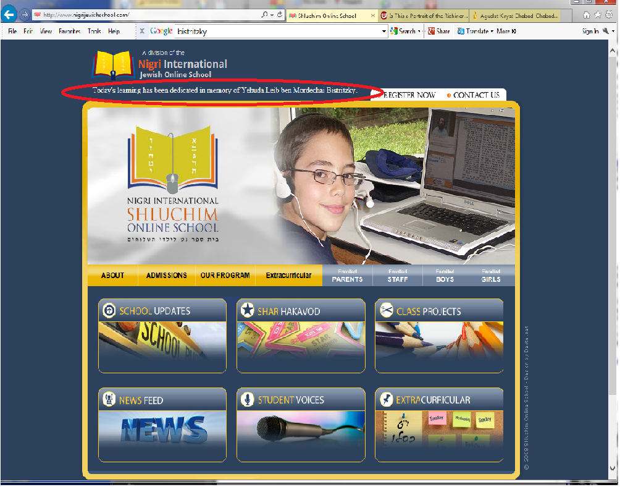
Task: Click the page scrollbar down arrow
Action: coord(613,468)
